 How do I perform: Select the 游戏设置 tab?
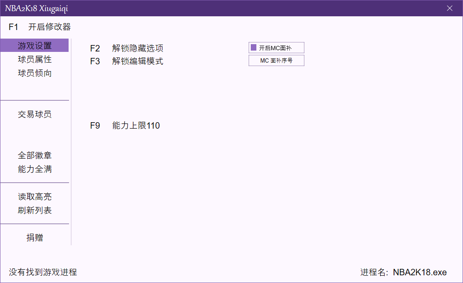(35, 45)
